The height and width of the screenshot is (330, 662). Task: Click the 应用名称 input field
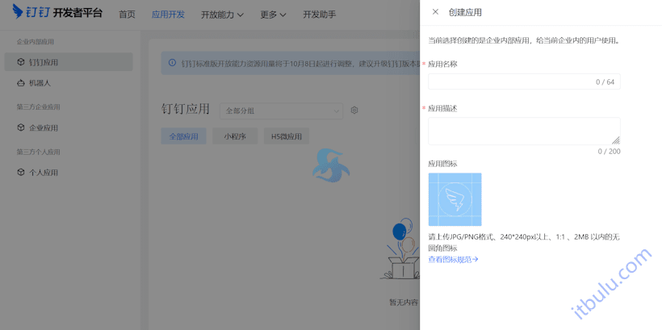click(x=525, y=81)
